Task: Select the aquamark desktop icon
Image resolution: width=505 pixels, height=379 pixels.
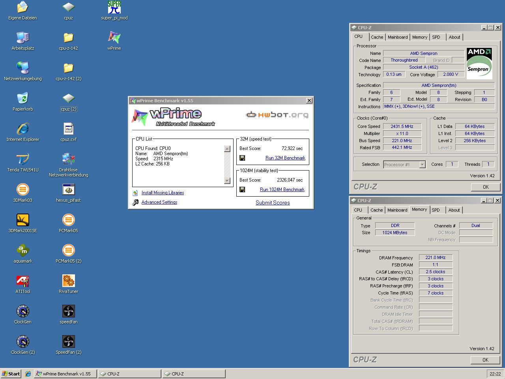Action: pyautogui.click(x=22, y=254)
